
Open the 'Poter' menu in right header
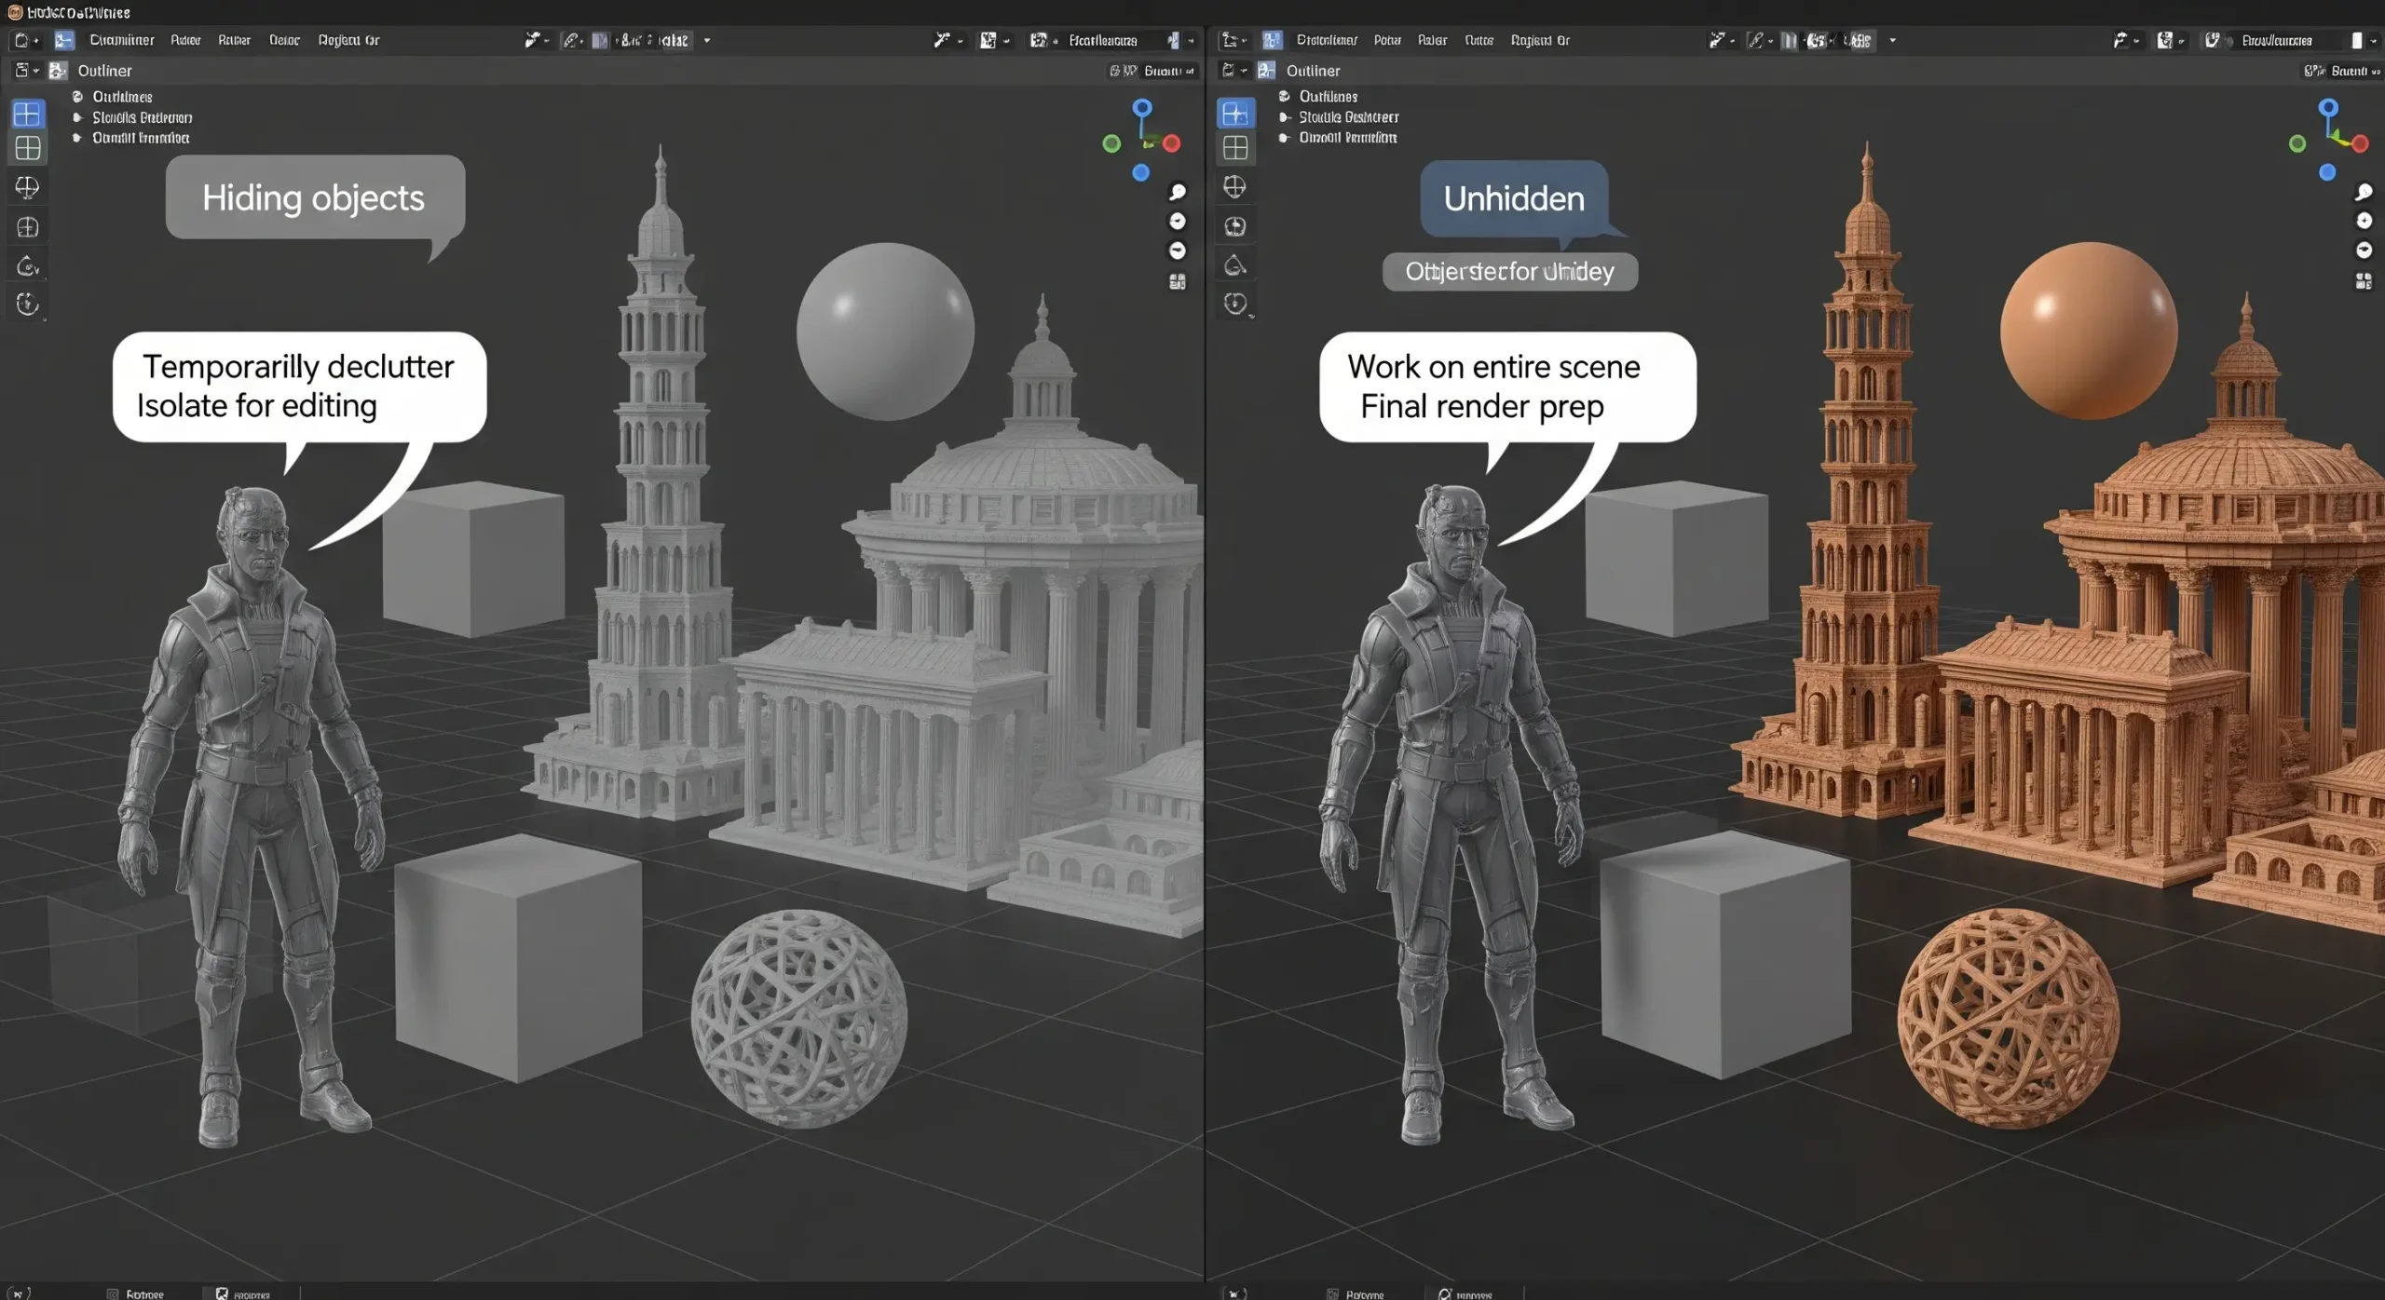(1386, 40)
